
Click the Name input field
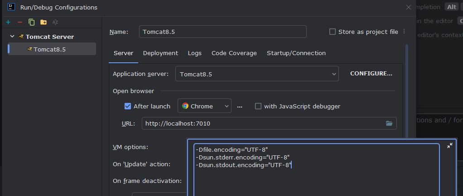tap(222, 32)
